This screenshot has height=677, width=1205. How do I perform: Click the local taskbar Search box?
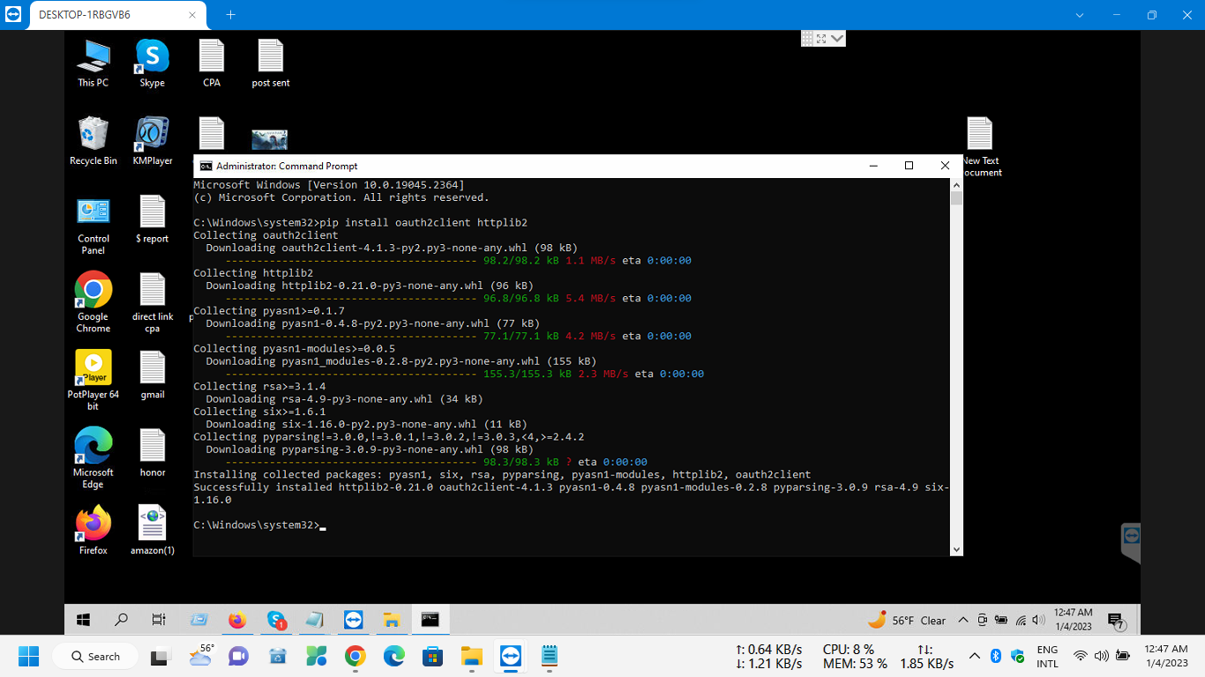point(95,656)
